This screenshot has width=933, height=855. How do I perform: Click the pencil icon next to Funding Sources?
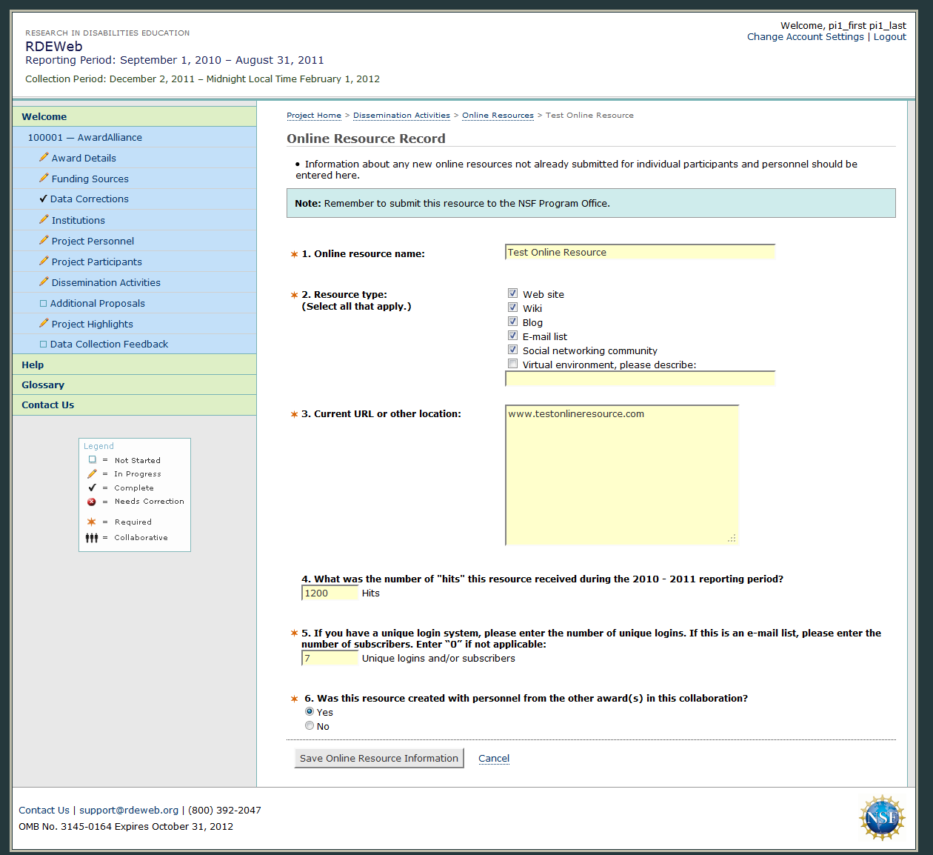44,178
